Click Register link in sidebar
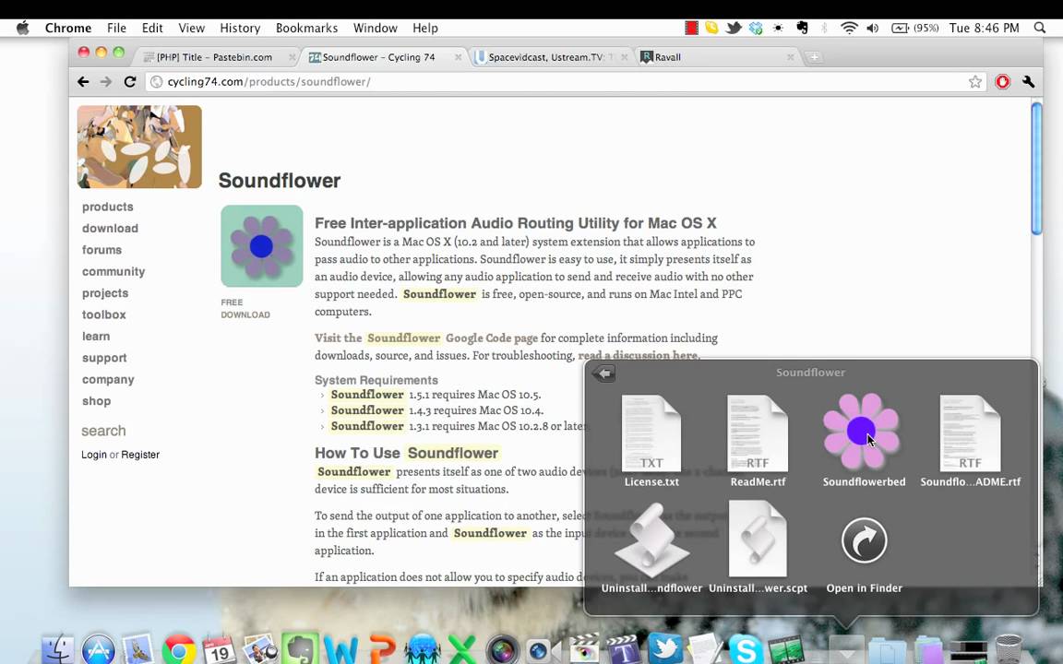 140,455
